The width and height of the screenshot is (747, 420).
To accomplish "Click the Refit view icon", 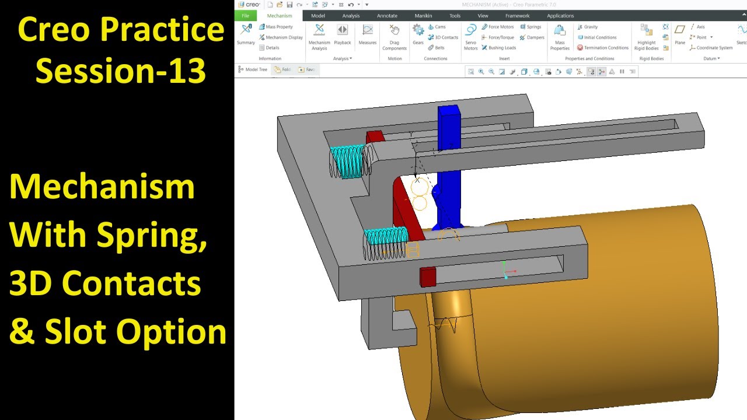I will [471, 72].
